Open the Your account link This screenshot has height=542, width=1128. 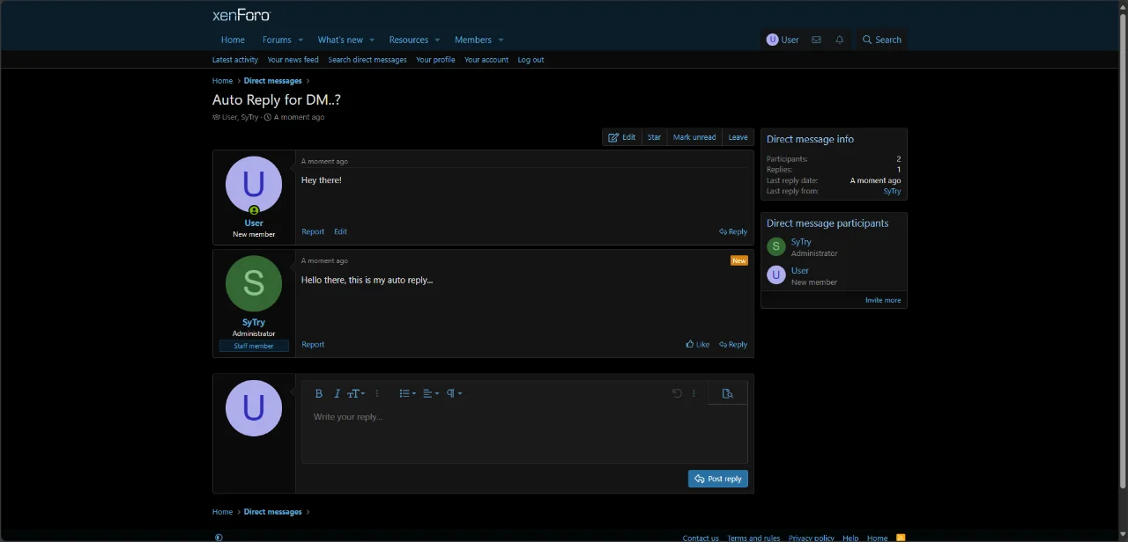pyautogui.click(x=486, y=60)
